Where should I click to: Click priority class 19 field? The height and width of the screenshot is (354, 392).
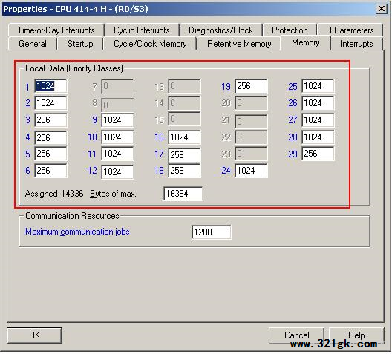251,86
